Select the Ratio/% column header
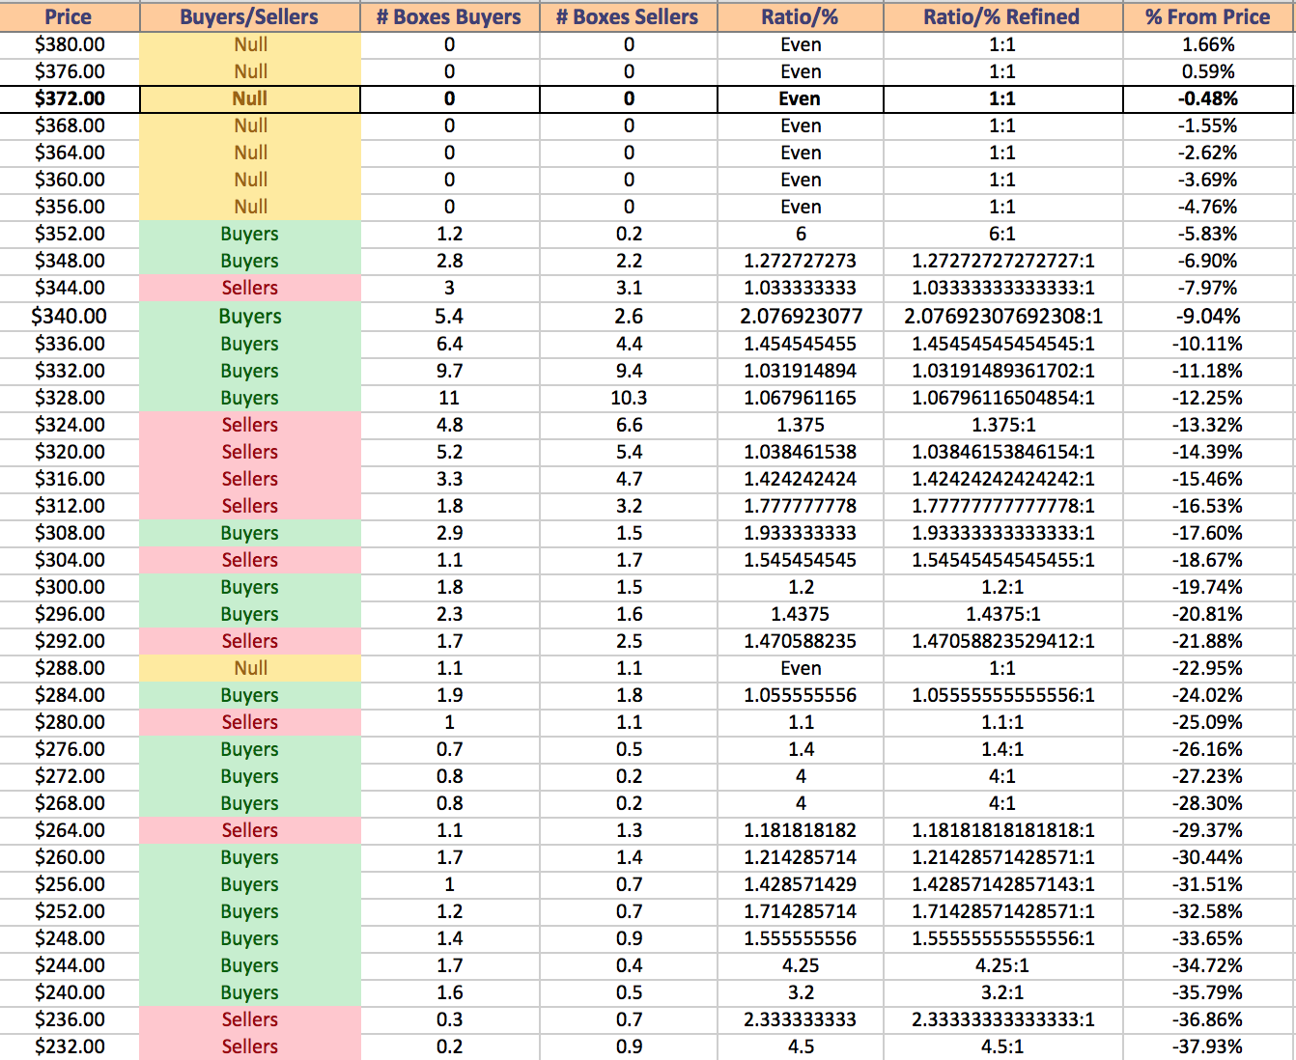1296x1060 pixels. [x=801, y=16]
